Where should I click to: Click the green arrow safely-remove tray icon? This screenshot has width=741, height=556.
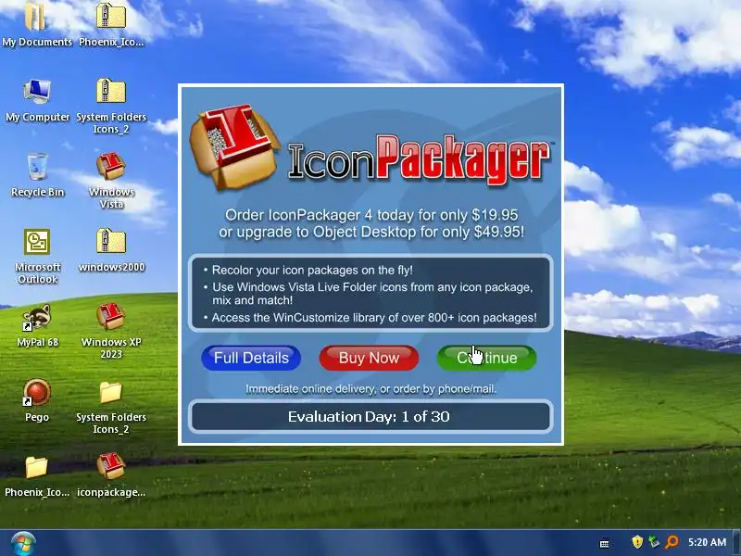click(654, 542)
